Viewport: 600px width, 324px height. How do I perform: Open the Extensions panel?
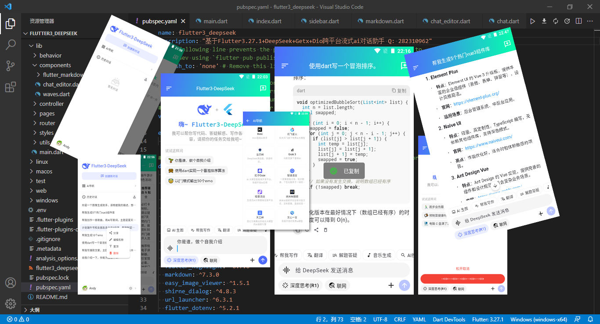click(11, 86)
